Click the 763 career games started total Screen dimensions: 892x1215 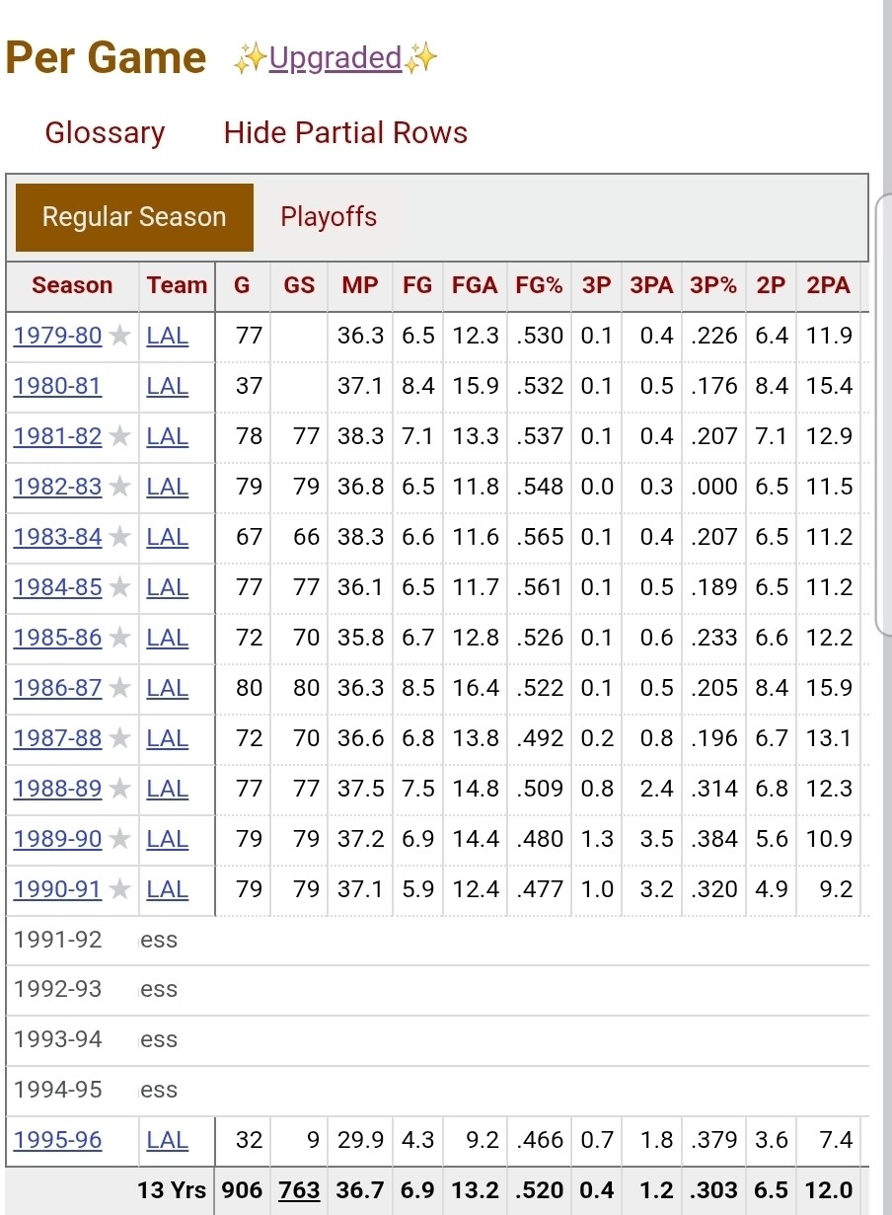click(x=299, y=1190)
